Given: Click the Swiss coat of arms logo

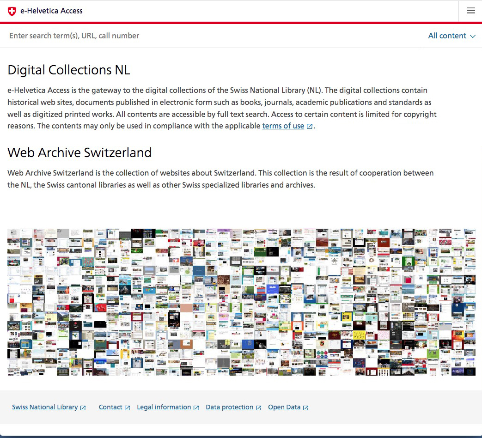Looking at the screenshot, I should [x=12, y=11].
